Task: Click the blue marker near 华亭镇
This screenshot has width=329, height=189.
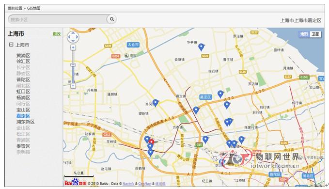Action: coord(201,47)
